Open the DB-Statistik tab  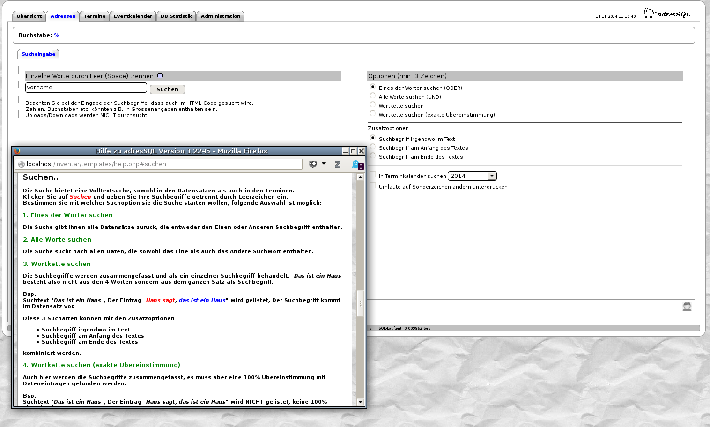176,15
